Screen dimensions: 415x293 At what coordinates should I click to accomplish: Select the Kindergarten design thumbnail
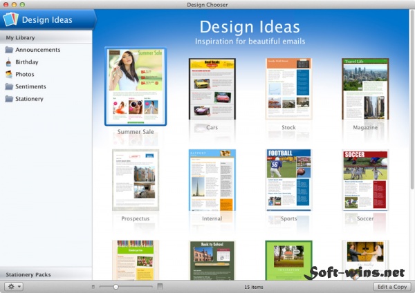pos(136,260)
